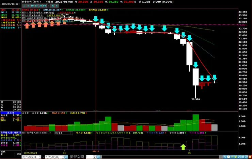Click the clock icon in bottom toolbar
This screenshot has height=159, width=252.
click(x=229, y=157)
